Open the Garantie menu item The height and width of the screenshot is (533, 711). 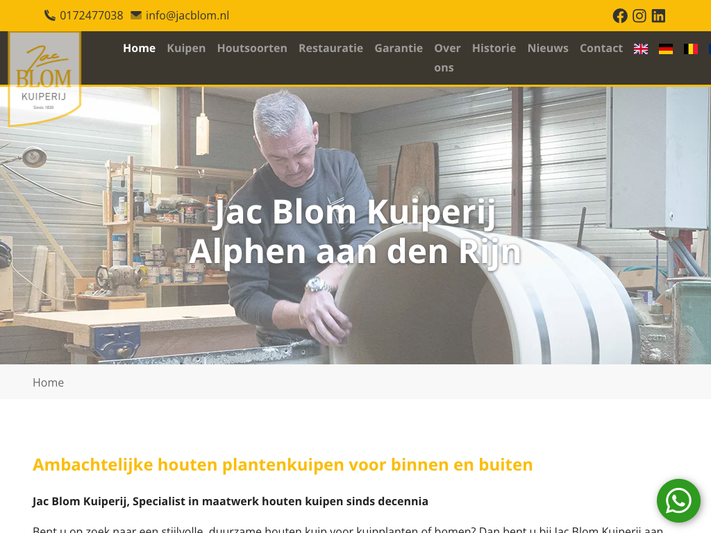(x=399, y=48)
